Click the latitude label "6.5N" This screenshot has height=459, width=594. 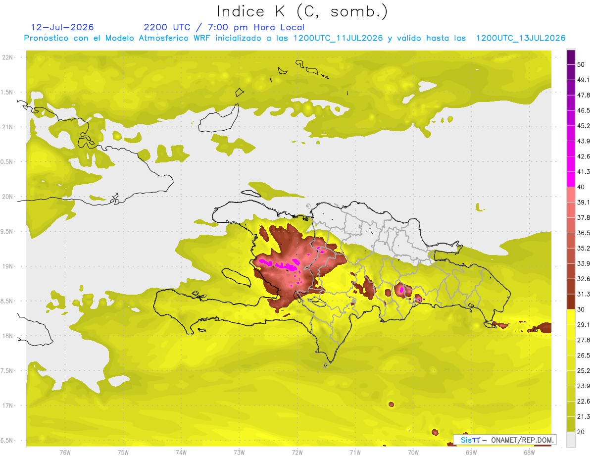click(x=7, y=440)
